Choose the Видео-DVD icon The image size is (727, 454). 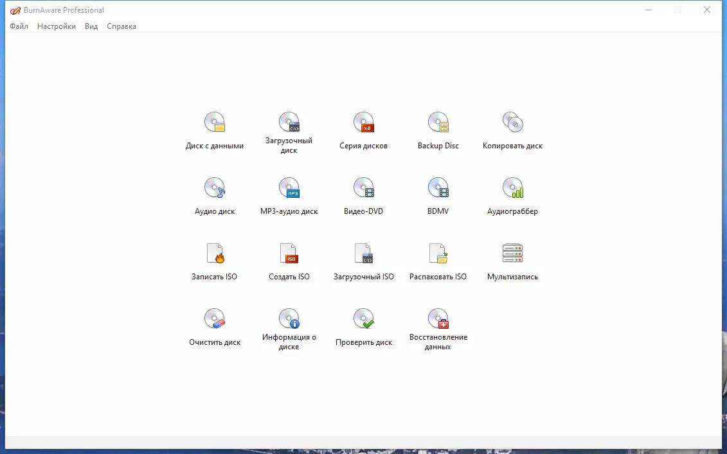coord(364,188)
